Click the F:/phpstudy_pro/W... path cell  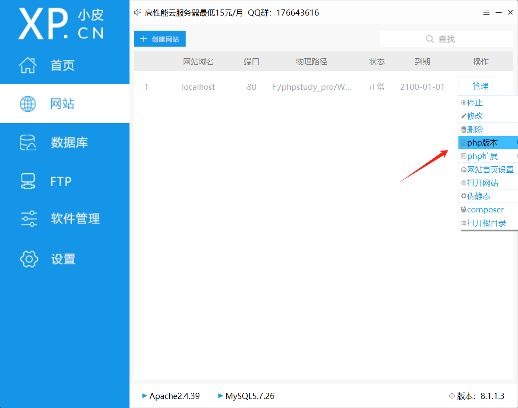point(312,87)
